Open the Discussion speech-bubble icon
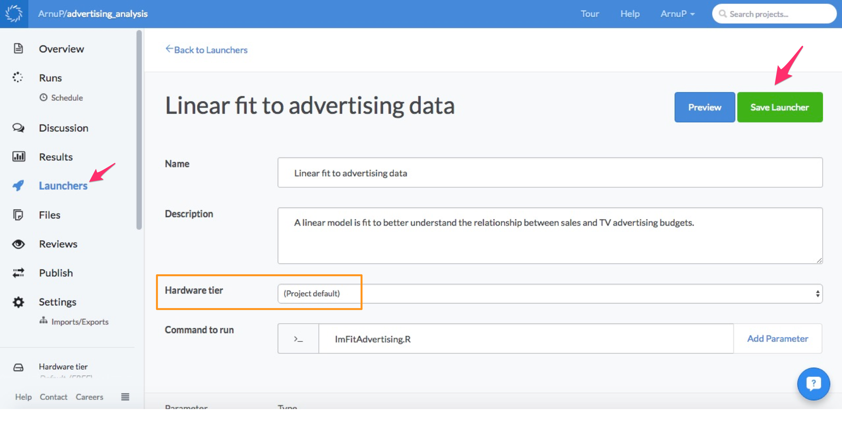Image resolution: width=842 pixels, height=422 pixels. [18, 128]
